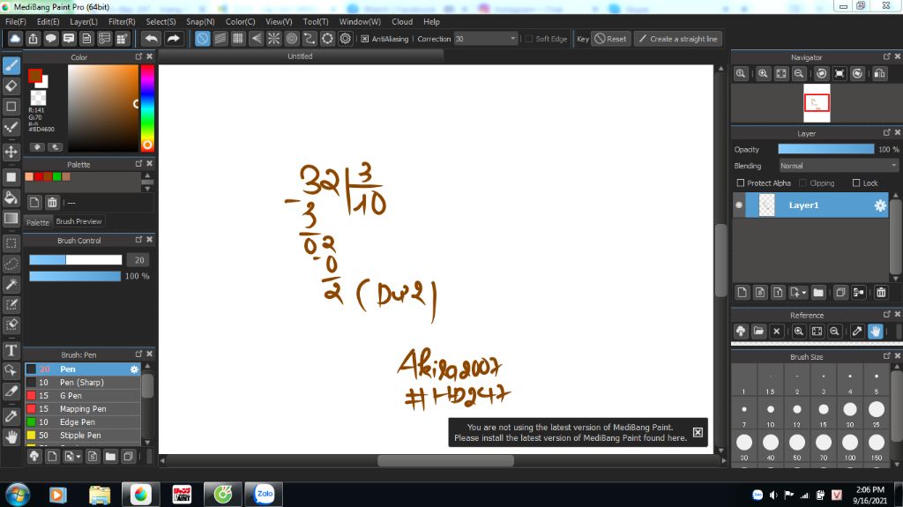
Task: Toggle Soft Edge checkbox
Action: point(529,39)
